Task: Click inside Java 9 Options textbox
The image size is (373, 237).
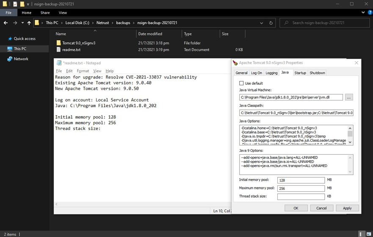Action: coord(293,165)
